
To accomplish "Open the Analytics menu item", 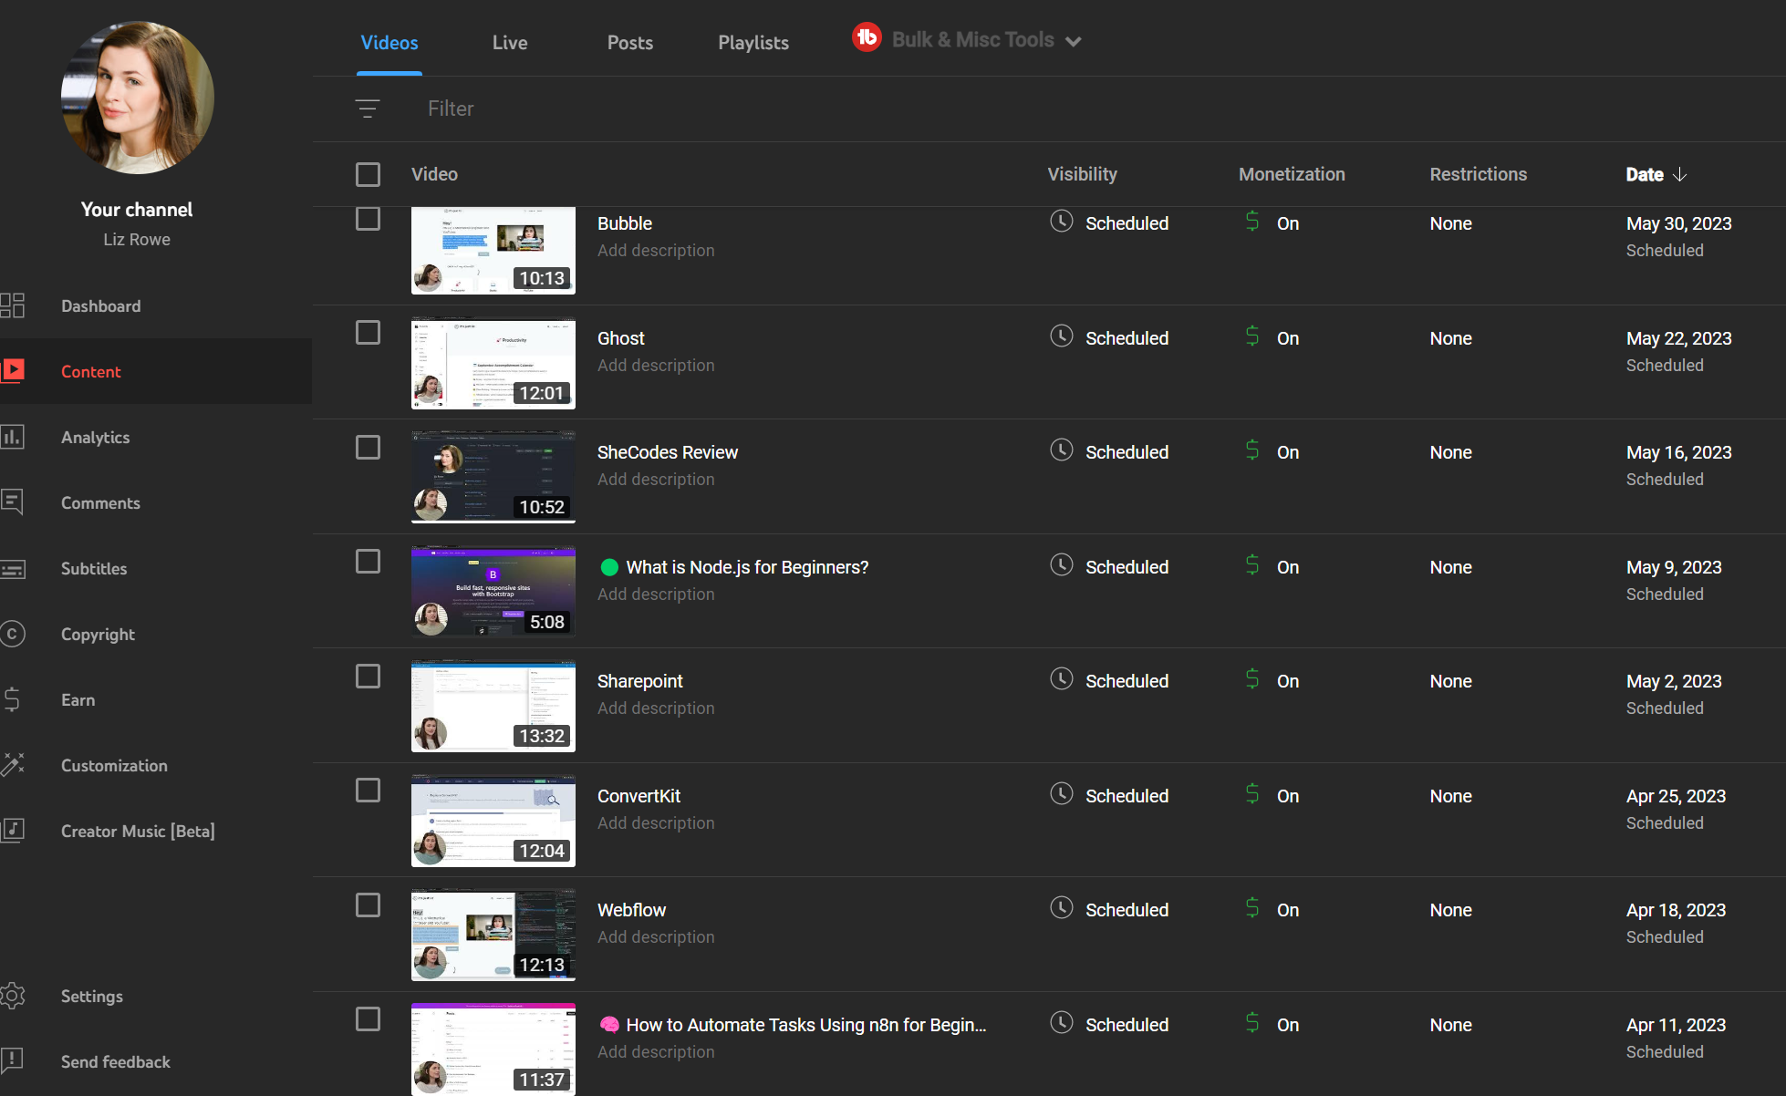I will pos(96,438).
